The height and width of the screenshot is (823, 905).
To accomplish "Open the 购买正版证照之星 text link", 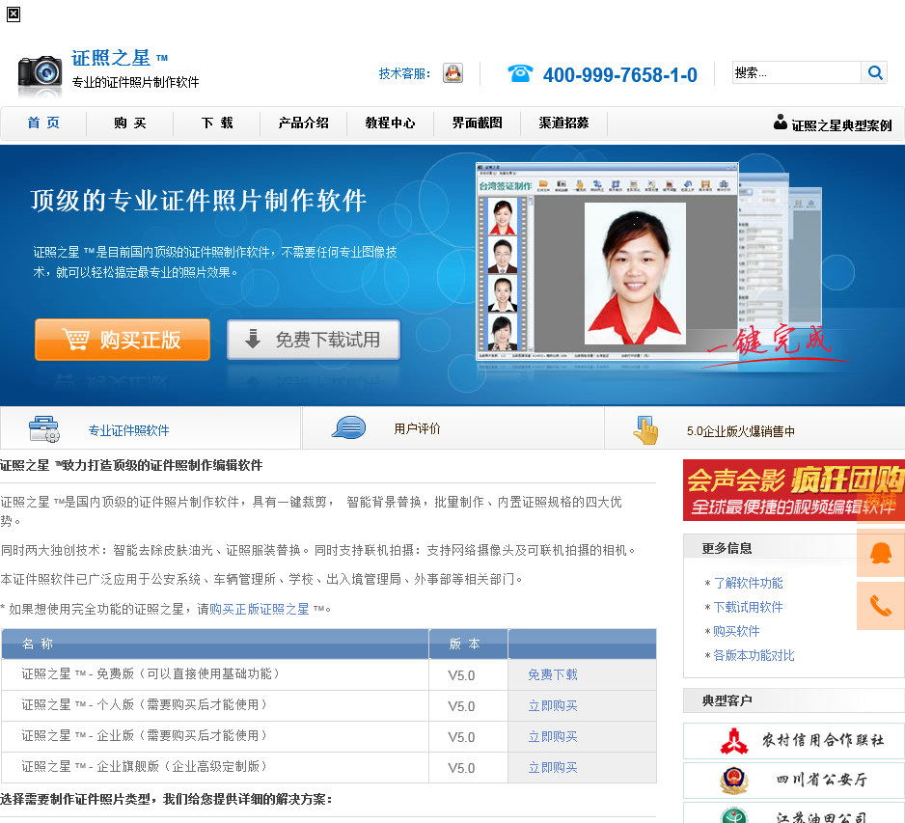I will pos(260,609).
